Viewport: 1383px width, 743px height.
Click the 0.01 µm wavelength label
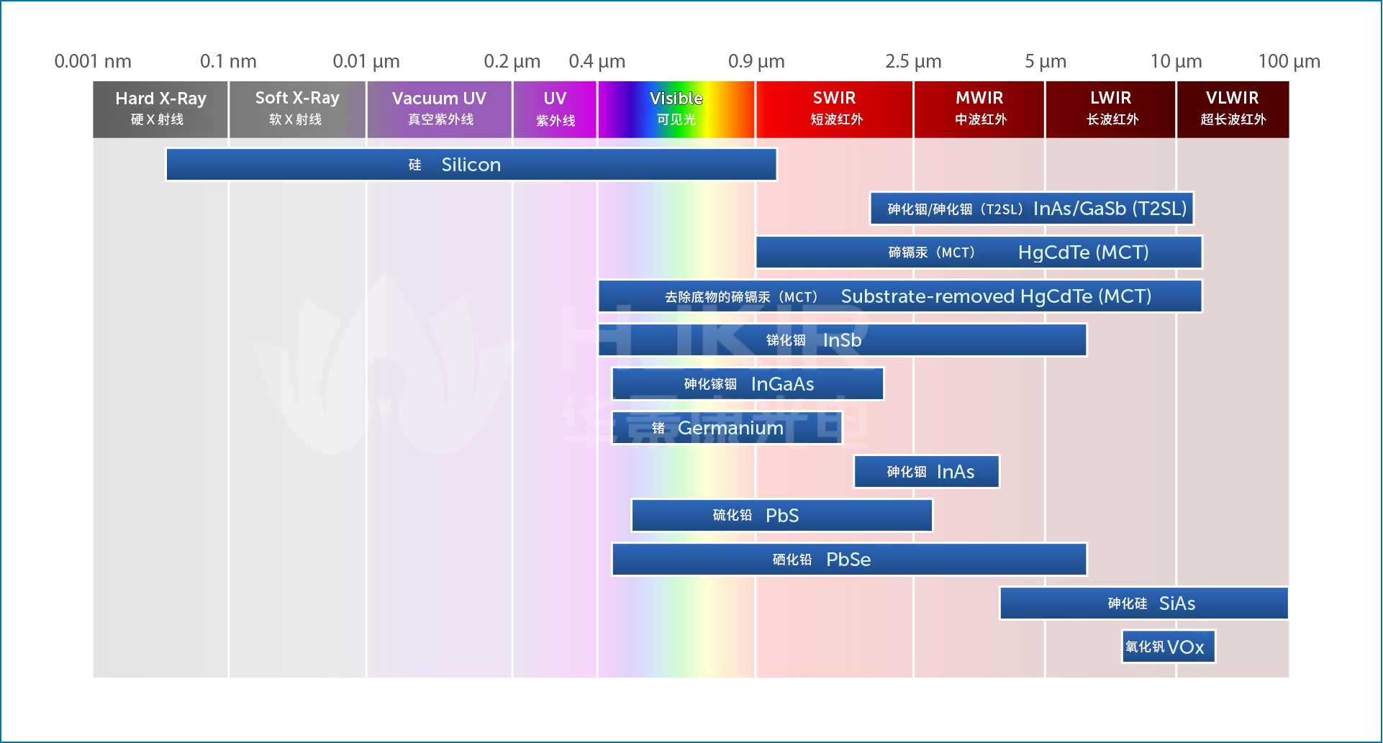(x=366, y=61)
